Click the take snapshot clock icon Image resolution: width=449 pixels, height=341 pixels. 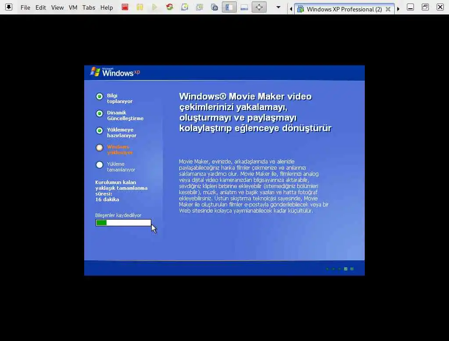coord(185,7)
